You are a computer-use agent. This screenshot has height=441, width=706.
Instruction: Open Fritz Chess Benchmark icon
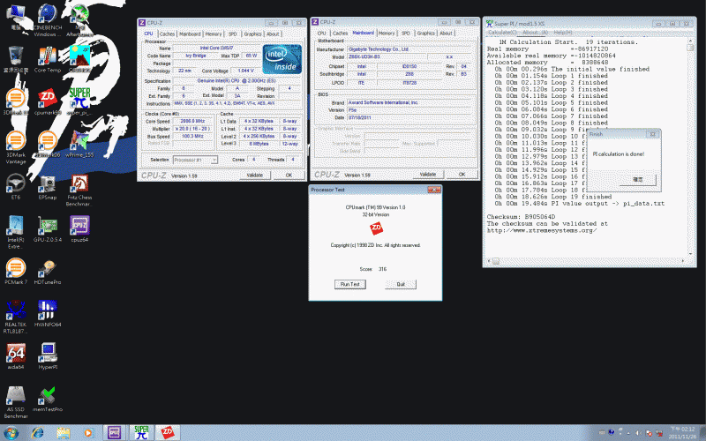(79, 190)
